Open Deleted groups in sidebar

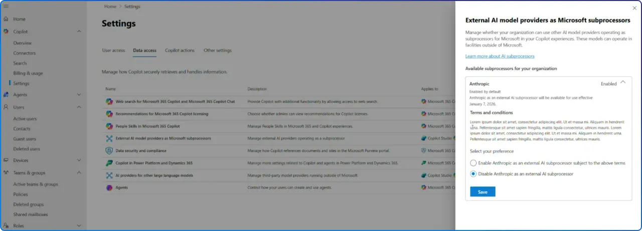pos(29,204)
